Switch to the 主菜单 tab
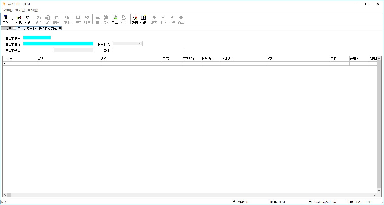Viewport: 384px width, 205px height. click(7, 28)
